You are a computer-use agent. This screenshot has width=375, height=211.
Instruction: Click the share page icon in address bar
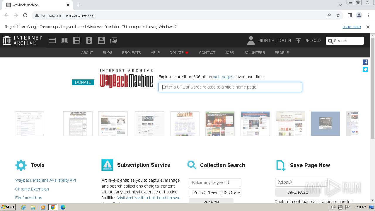click(x=329, y=15)
